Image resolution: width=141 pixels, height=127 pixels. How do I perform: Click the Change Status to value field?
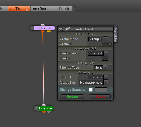tap(101, 90)
